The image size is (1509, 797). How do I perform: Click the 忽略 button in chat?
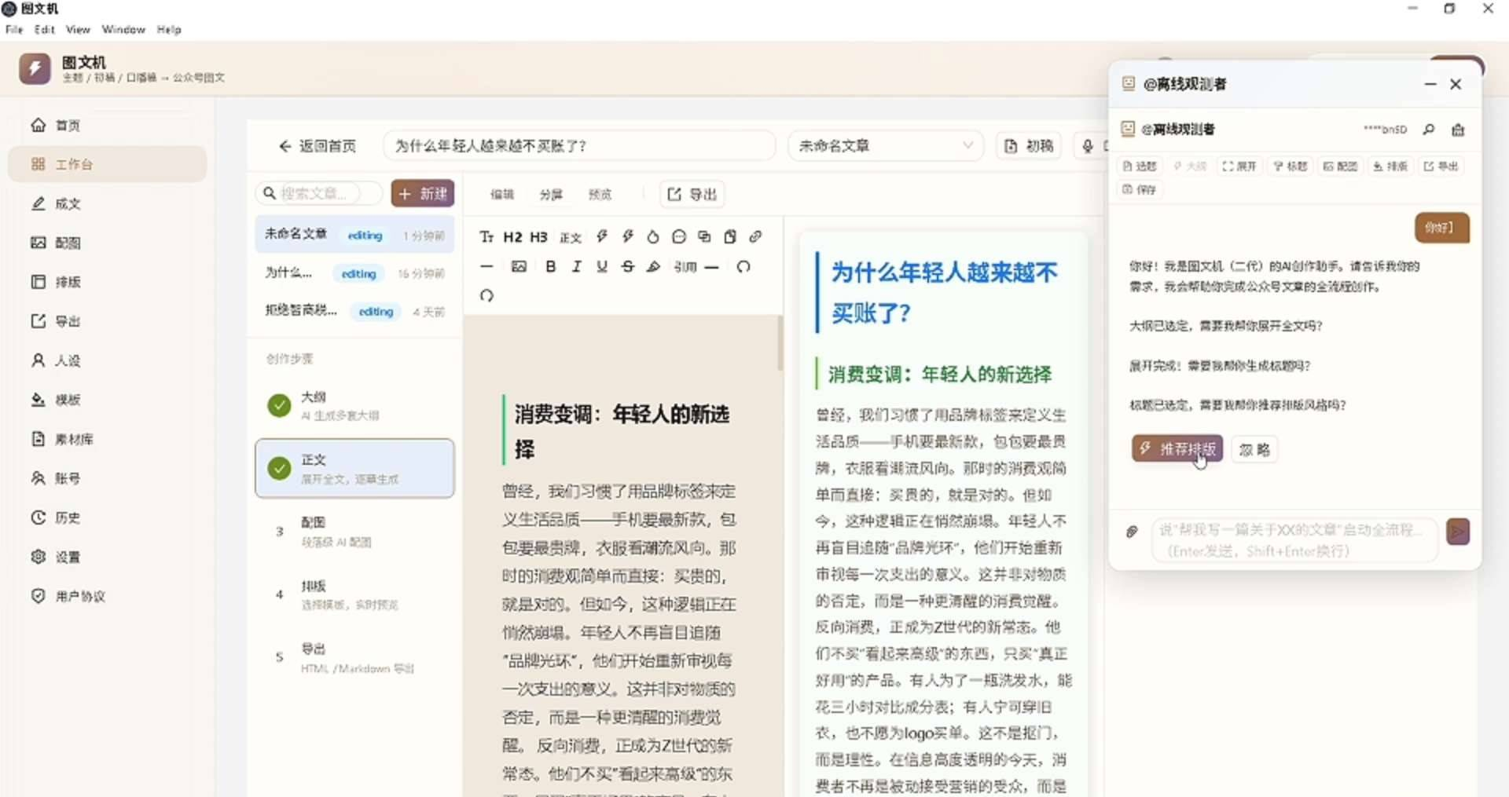1254,449
